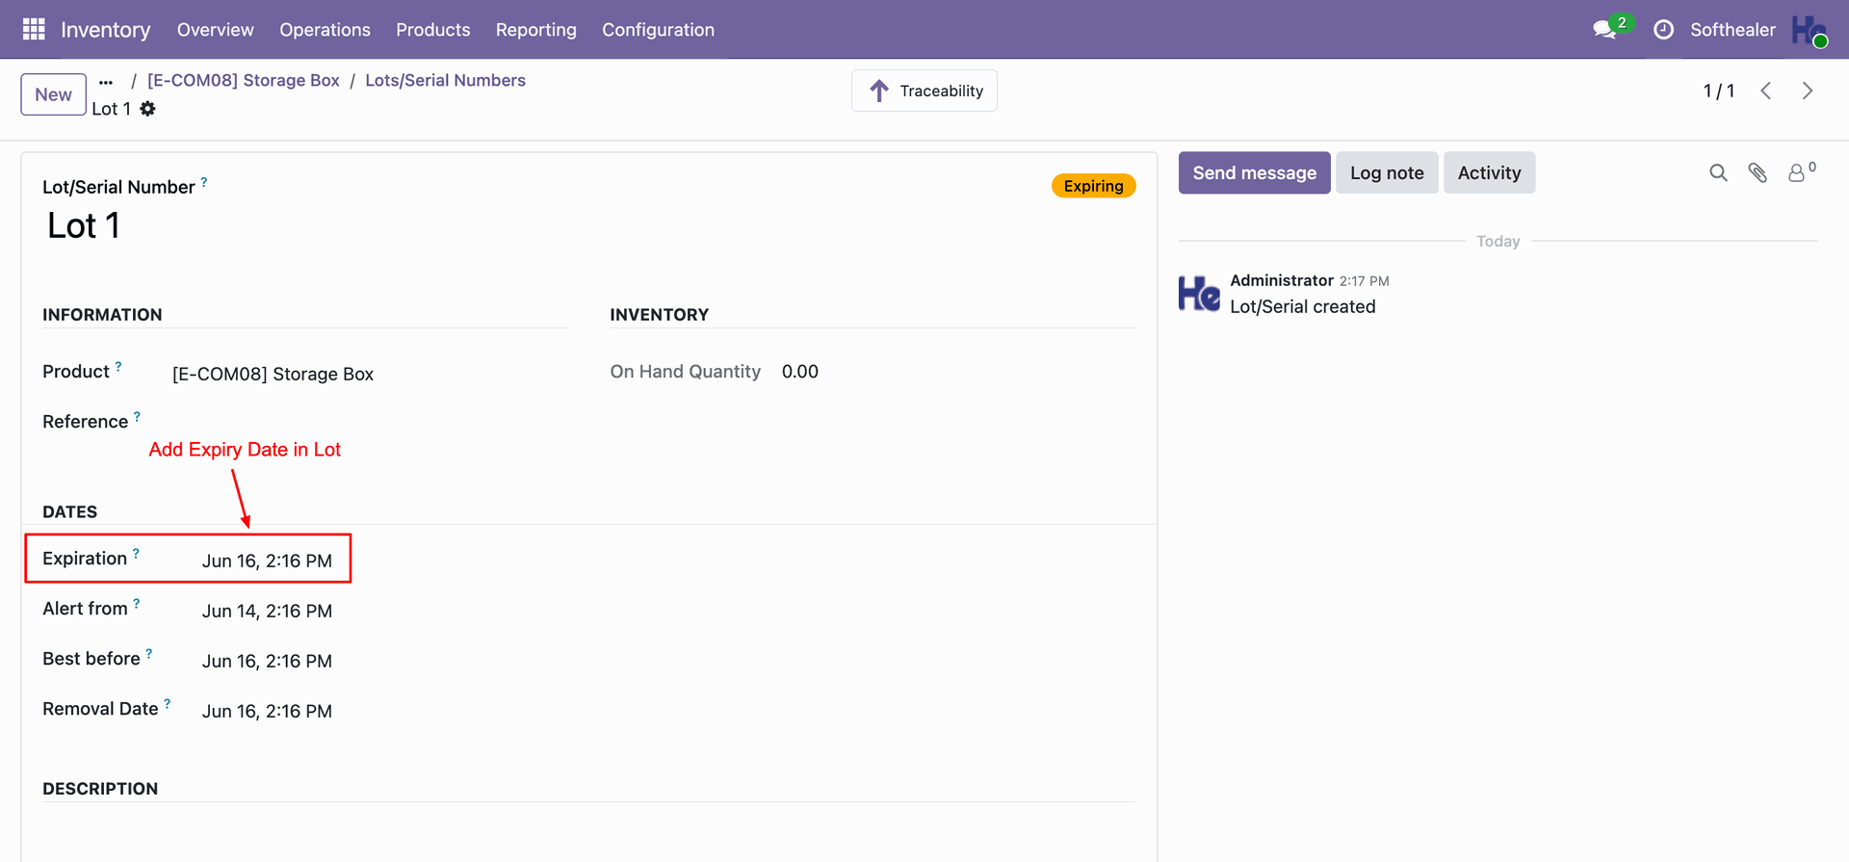This screenshot has height=862, width=1849.
Task: Show help tooltip for Best before
Action: point(149,653)
